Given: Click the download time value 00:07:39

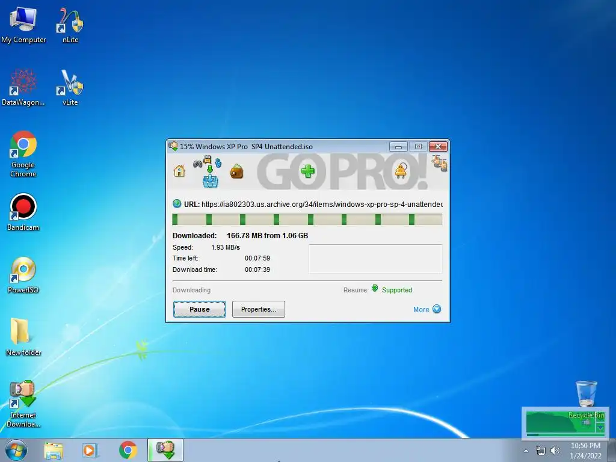Looking at the screenshot, I should click(x=257, y=270).
